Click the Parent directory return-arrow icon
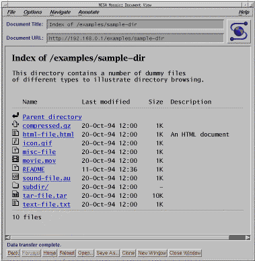255x261 pixels. [x=15, y=116]
